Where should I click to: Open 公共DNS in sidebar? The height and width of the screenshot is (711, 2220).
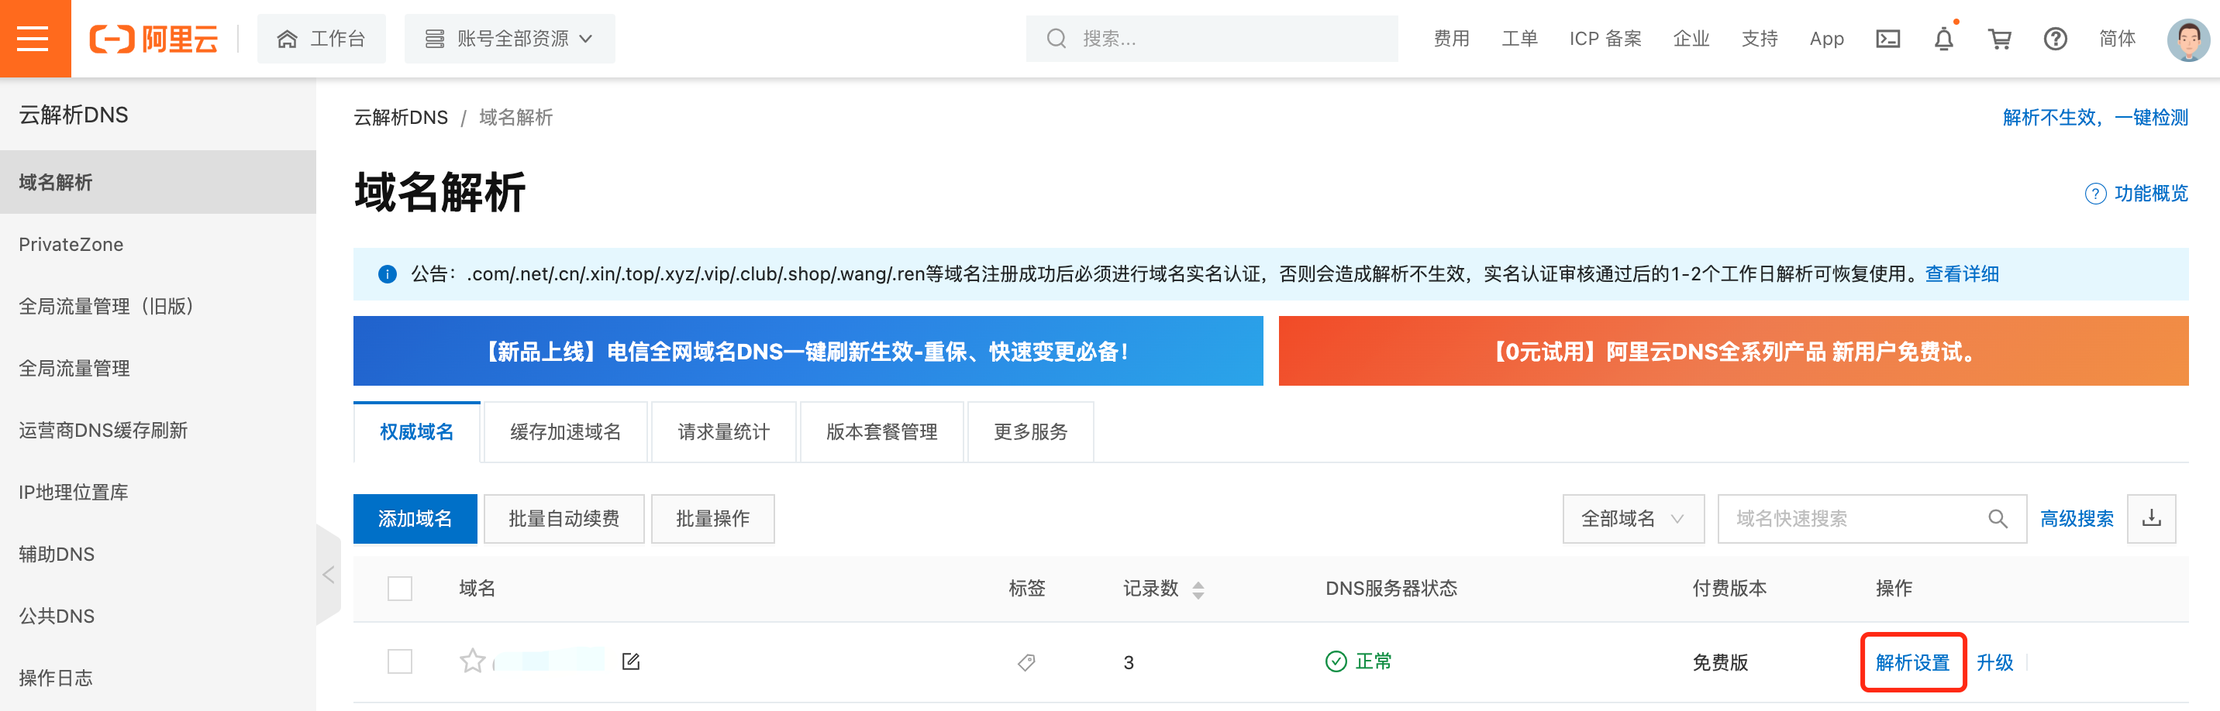[157, 617]
